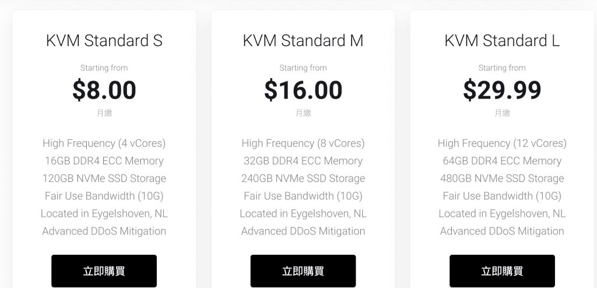
Task: Select the KVM Standard L plan title
Action: (x=502, y=40)
